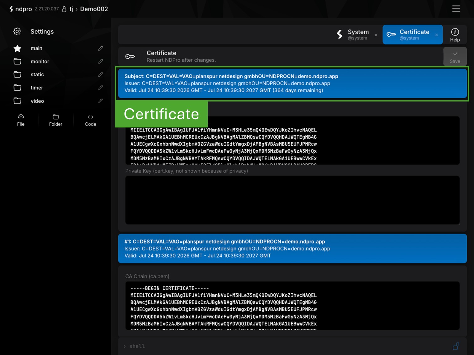Expand shell prompt chevron
The image size is (474, 355).
124,346
